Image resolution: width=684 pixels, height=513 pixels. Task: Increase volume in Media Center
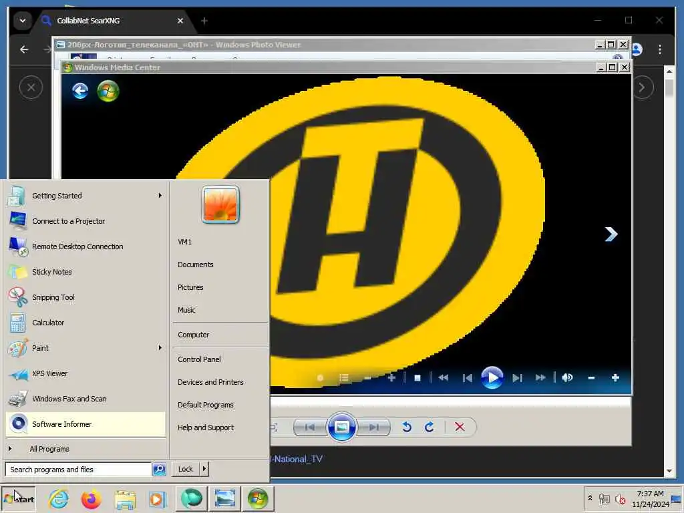click(615, 378)
